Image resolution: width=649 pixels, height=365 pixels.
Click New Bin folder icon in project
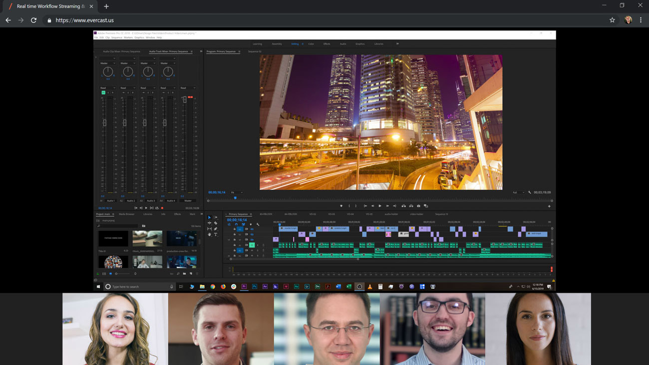click(184, 274)
